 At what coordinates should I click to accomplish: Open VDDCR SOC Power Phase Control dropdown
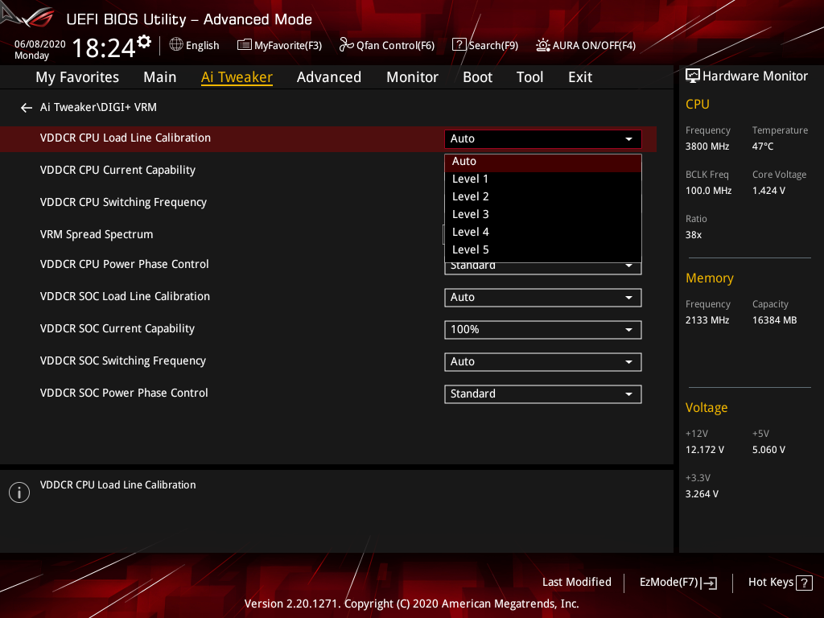coord(543,393)
